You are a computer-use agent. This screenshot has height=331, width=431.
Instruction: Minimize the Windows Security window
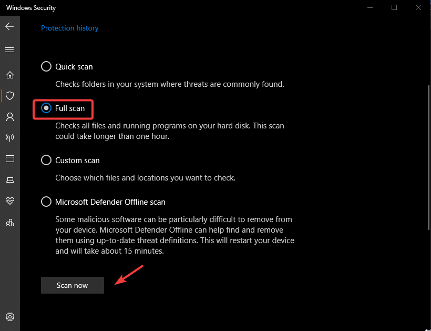point(370,7)
